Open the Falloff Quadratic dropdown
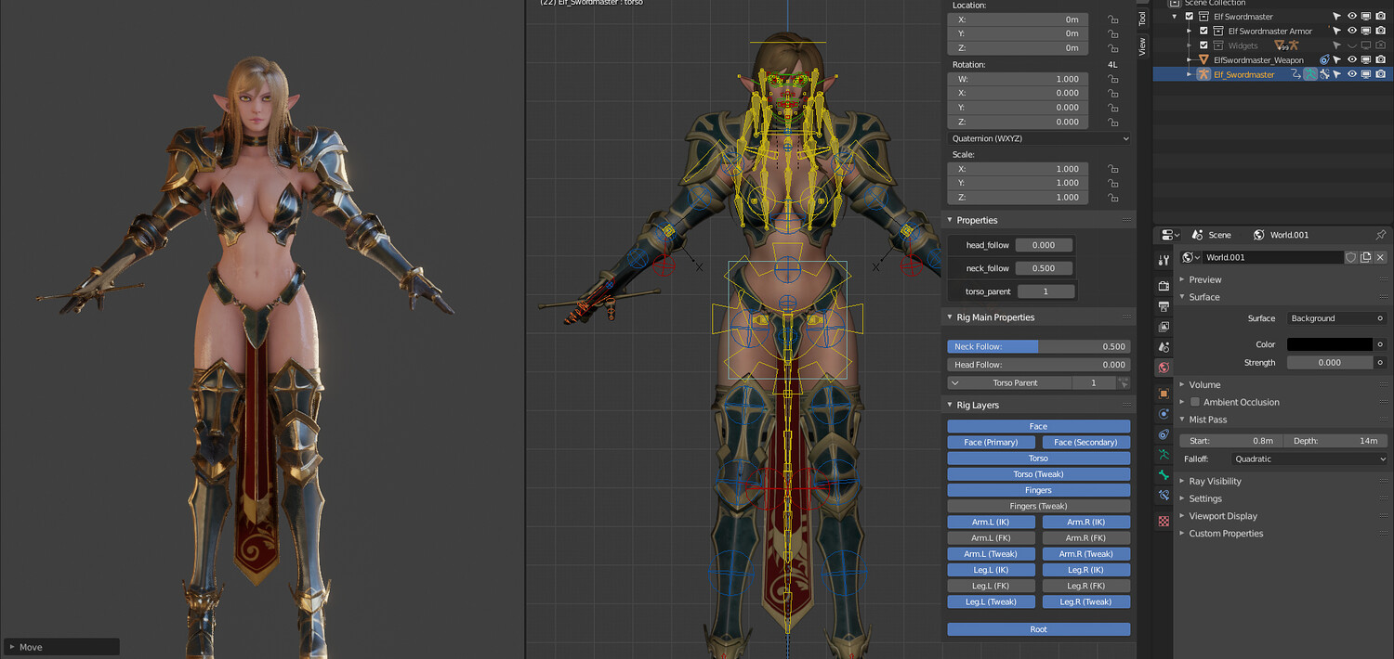The image size is (1394, 659). click(x=1309, y=459)
